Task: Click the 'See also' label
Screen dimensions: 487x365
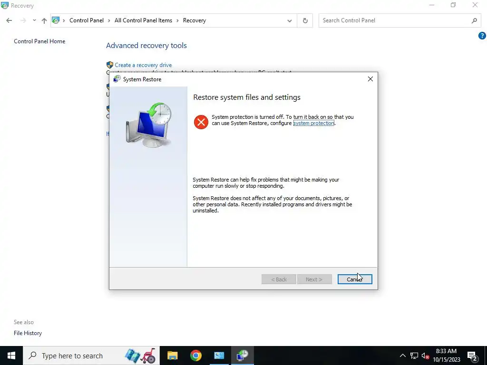Action: tap(24, 322)
